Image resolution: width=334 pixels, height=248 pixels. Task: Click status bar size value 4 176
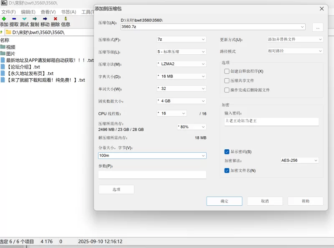coord(46,241)
